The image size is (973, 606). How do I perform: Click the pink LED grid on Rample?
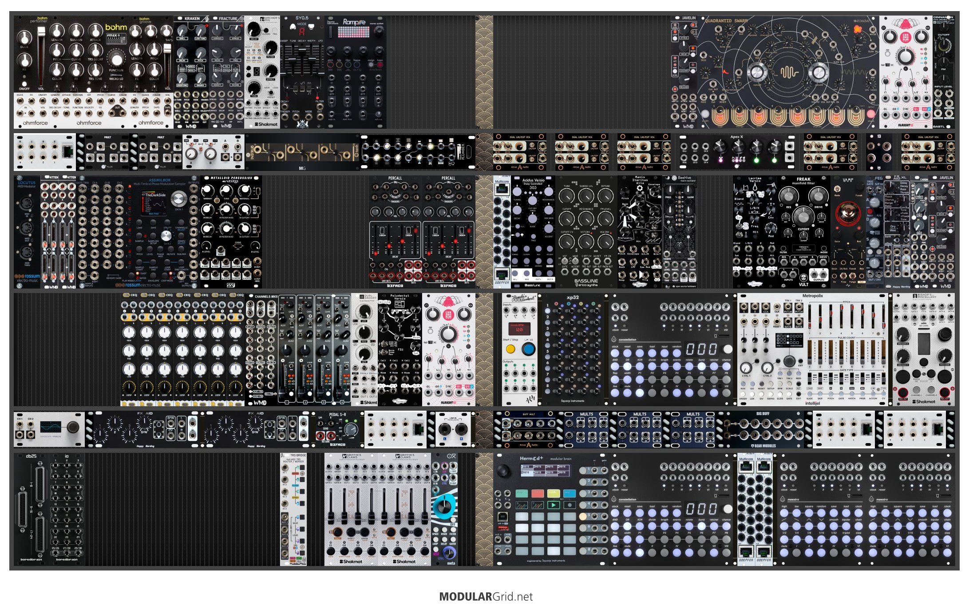click(355, 32)
